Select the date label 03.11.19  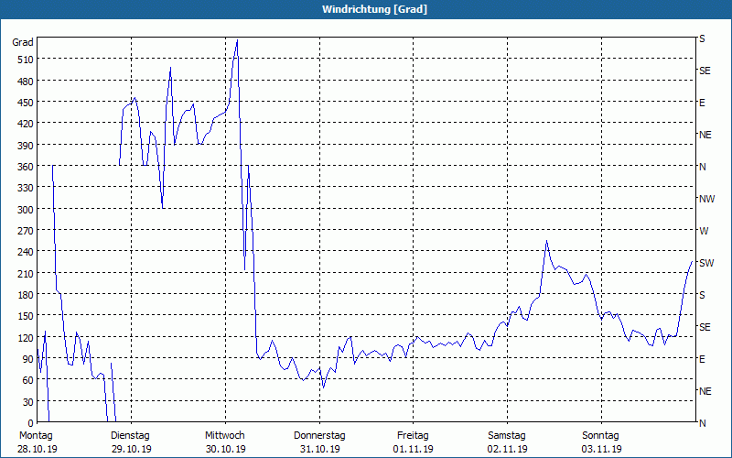point(602,449)
